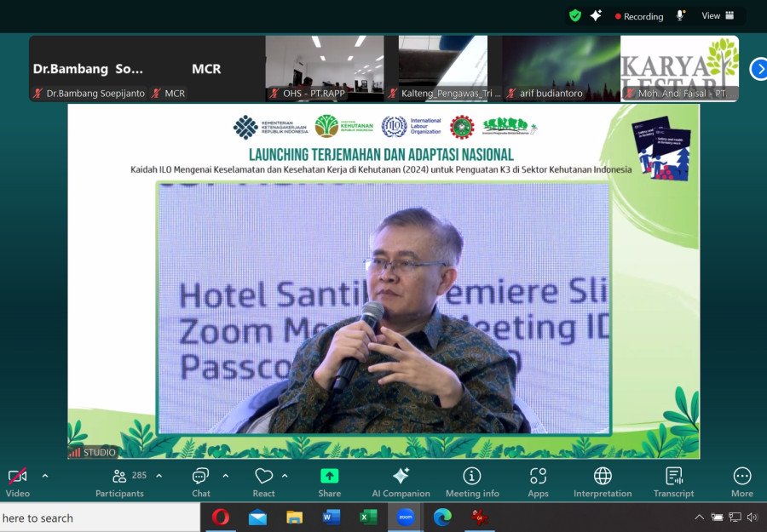Open the Participants panel

click(121, 482)
